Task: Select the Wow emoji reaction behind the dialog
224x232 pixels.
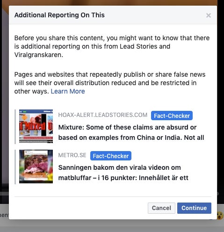Action: point(220,216)
